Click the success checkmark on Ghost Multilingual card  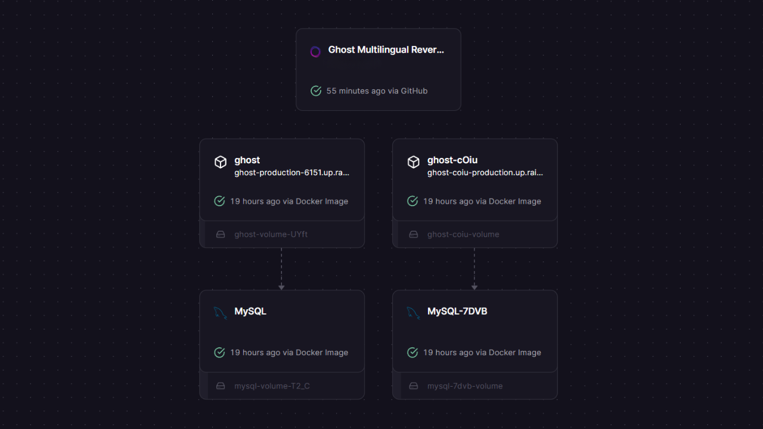pos(316,91)
